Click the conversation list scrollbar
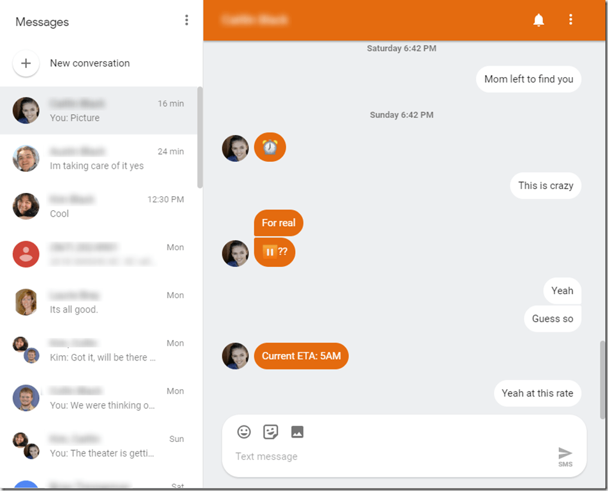The image size is (608, 491). click(x=200, y=138)
